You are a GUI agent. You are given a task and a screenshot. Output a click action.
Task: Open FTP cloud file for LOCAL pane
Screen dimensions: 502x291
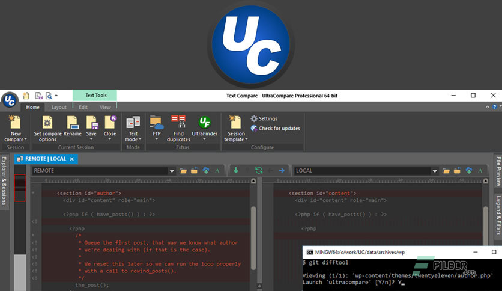tap(469, 171)
